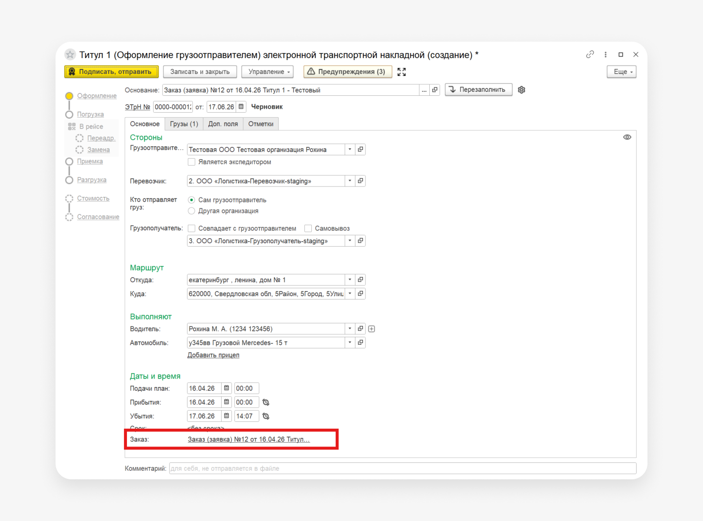Expand the Автомобиль dropdown list
The width and height of the screenshot is (703, 521).
[x=350, y=343]
